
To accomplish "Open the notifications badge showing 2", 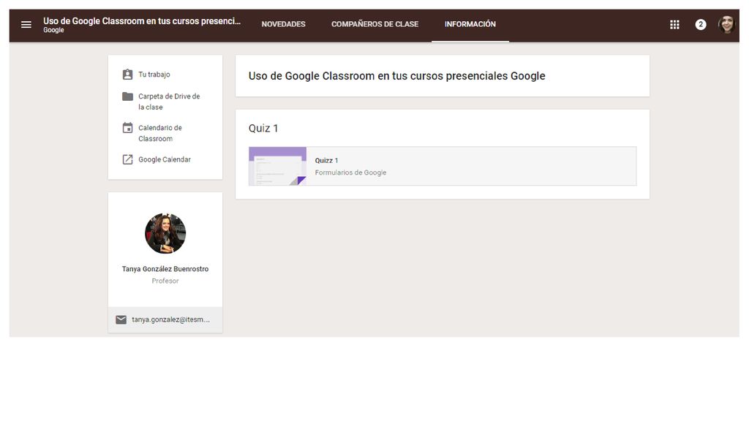I will click(700, 24).
